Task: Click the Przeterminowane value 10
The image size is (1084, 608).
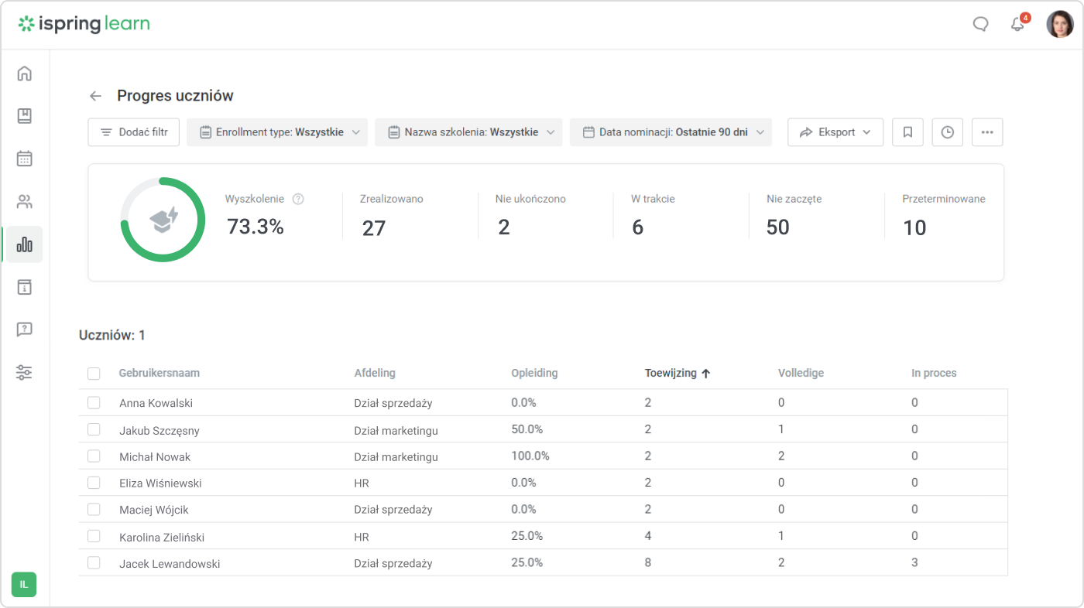Action: coord(914,228)
